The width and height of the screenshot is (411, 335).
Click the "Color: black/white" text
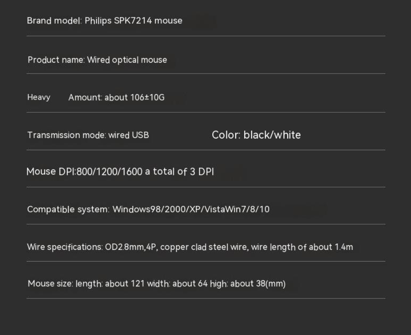[256, 135]
